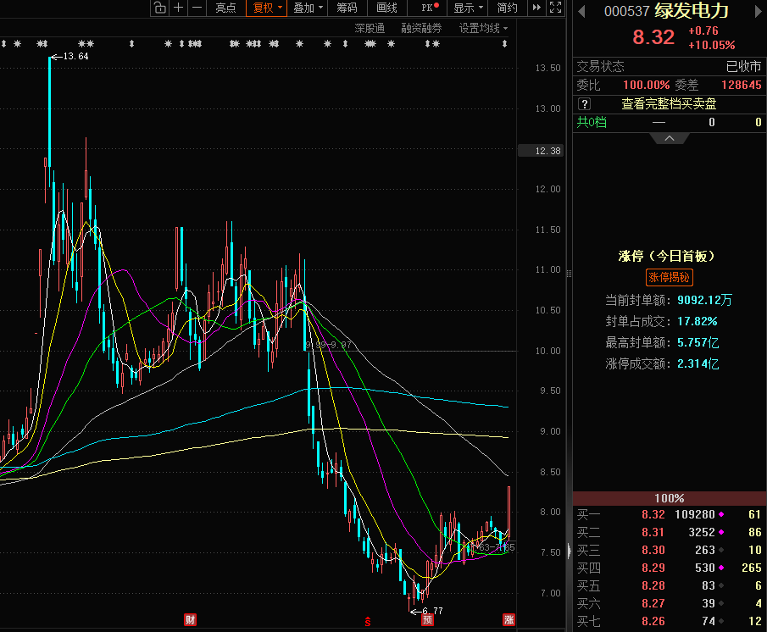Go to next stock arrow
The image size is (767, 632).
pyautogui.click(x=760, y=11)
